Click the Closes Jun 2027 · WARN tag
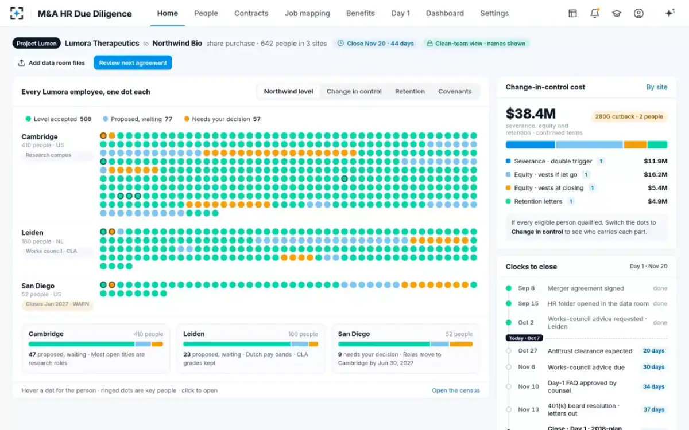This screenshot has width=689, height=430. click(x=57, y=304)
